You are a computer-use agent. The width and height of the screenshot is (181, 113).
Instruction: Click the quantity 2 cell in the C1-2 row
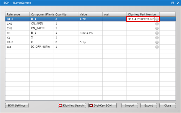click(66, 42)
